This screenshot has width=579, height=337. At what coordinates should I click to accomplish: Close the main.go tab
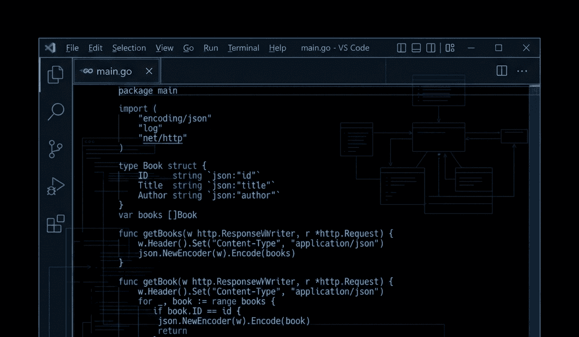coord(149,71)
